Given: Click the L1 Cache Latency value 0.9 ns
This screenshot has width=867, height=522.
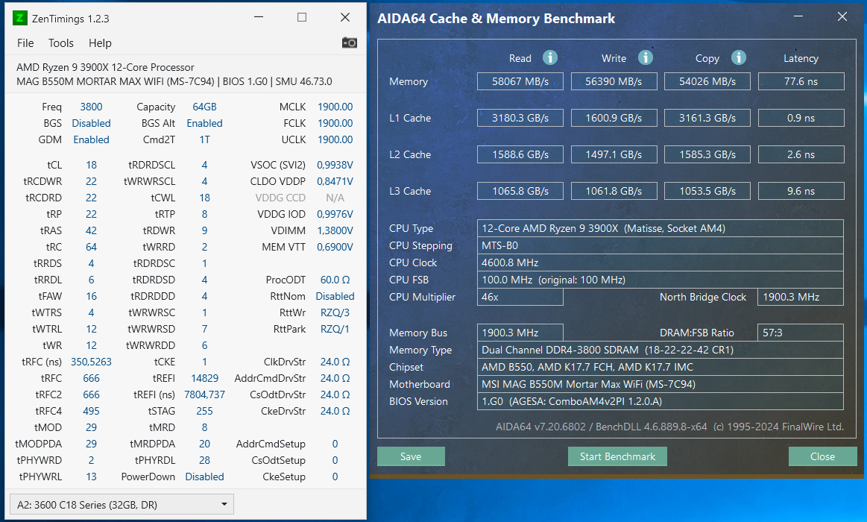Looking at the screenshot, I should click(801, 118).
